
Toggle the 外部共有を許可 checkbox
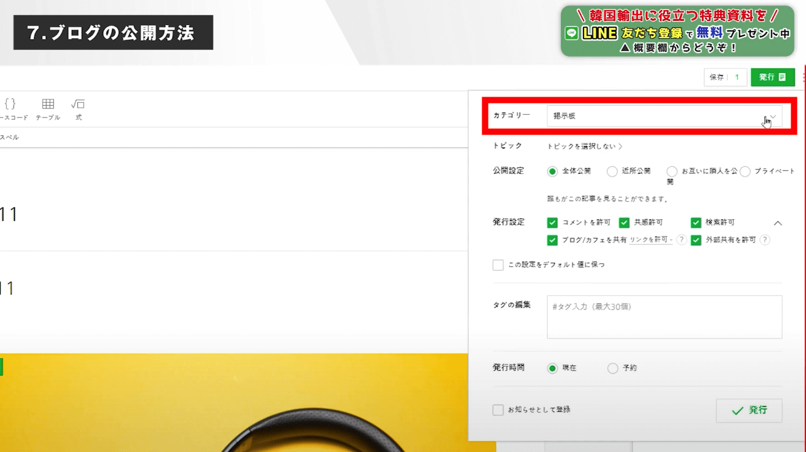696,240
